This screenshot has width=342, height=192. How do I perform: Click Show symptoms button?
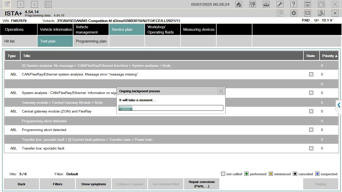93,184
